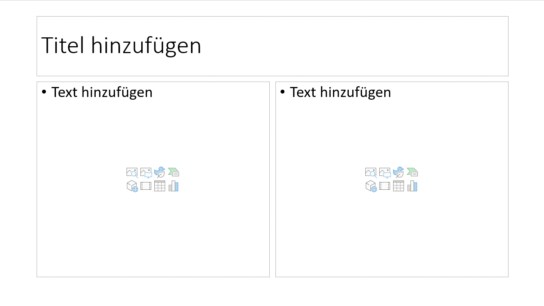
Task: Insert a video in the left placeholder
Action: pyautogui.click(x=145, y=186)
